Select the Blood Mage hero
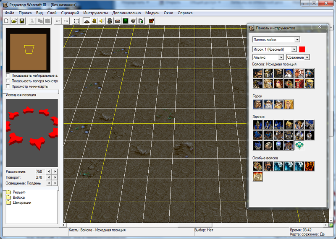This screenshot has width=336, height=239. pyautogui.click(x=289, y=104)
